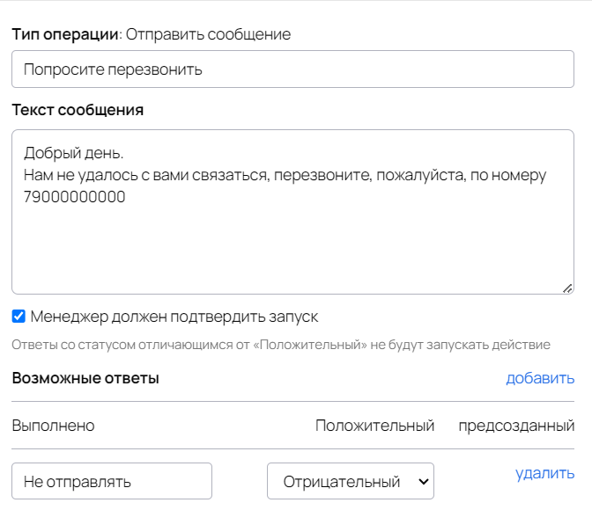Click the 'Выполнено' answer text
This screenshot has width=592, height=510.
(53, 426)
